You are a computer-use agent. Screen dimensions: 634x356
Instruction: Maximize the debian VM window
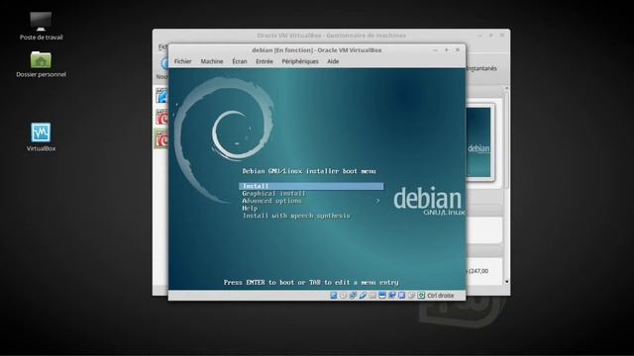click(x=447, y=50)
